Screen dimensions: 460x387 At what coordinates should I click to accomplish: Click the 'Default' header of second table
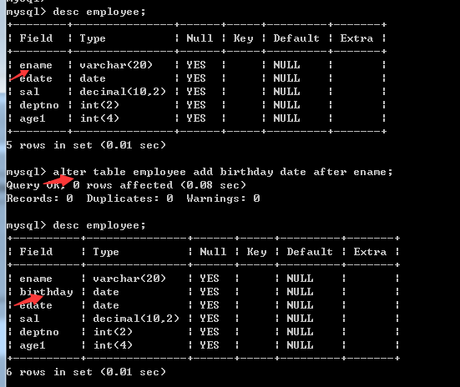(x=310, y=252)
